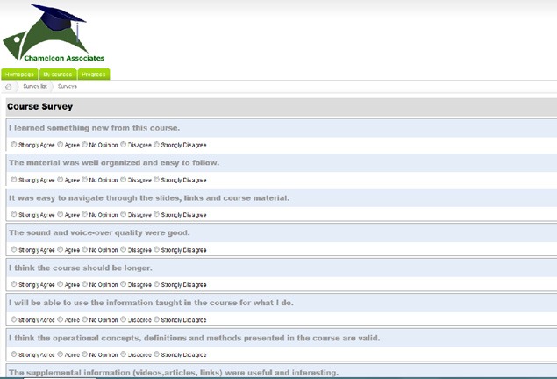Select Disagree for operational concepts are valid

pos(124,354)
